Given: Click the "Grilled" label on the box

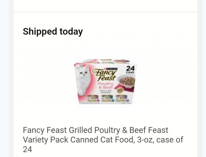Looking at the screenshot, I should coord(106,91).
